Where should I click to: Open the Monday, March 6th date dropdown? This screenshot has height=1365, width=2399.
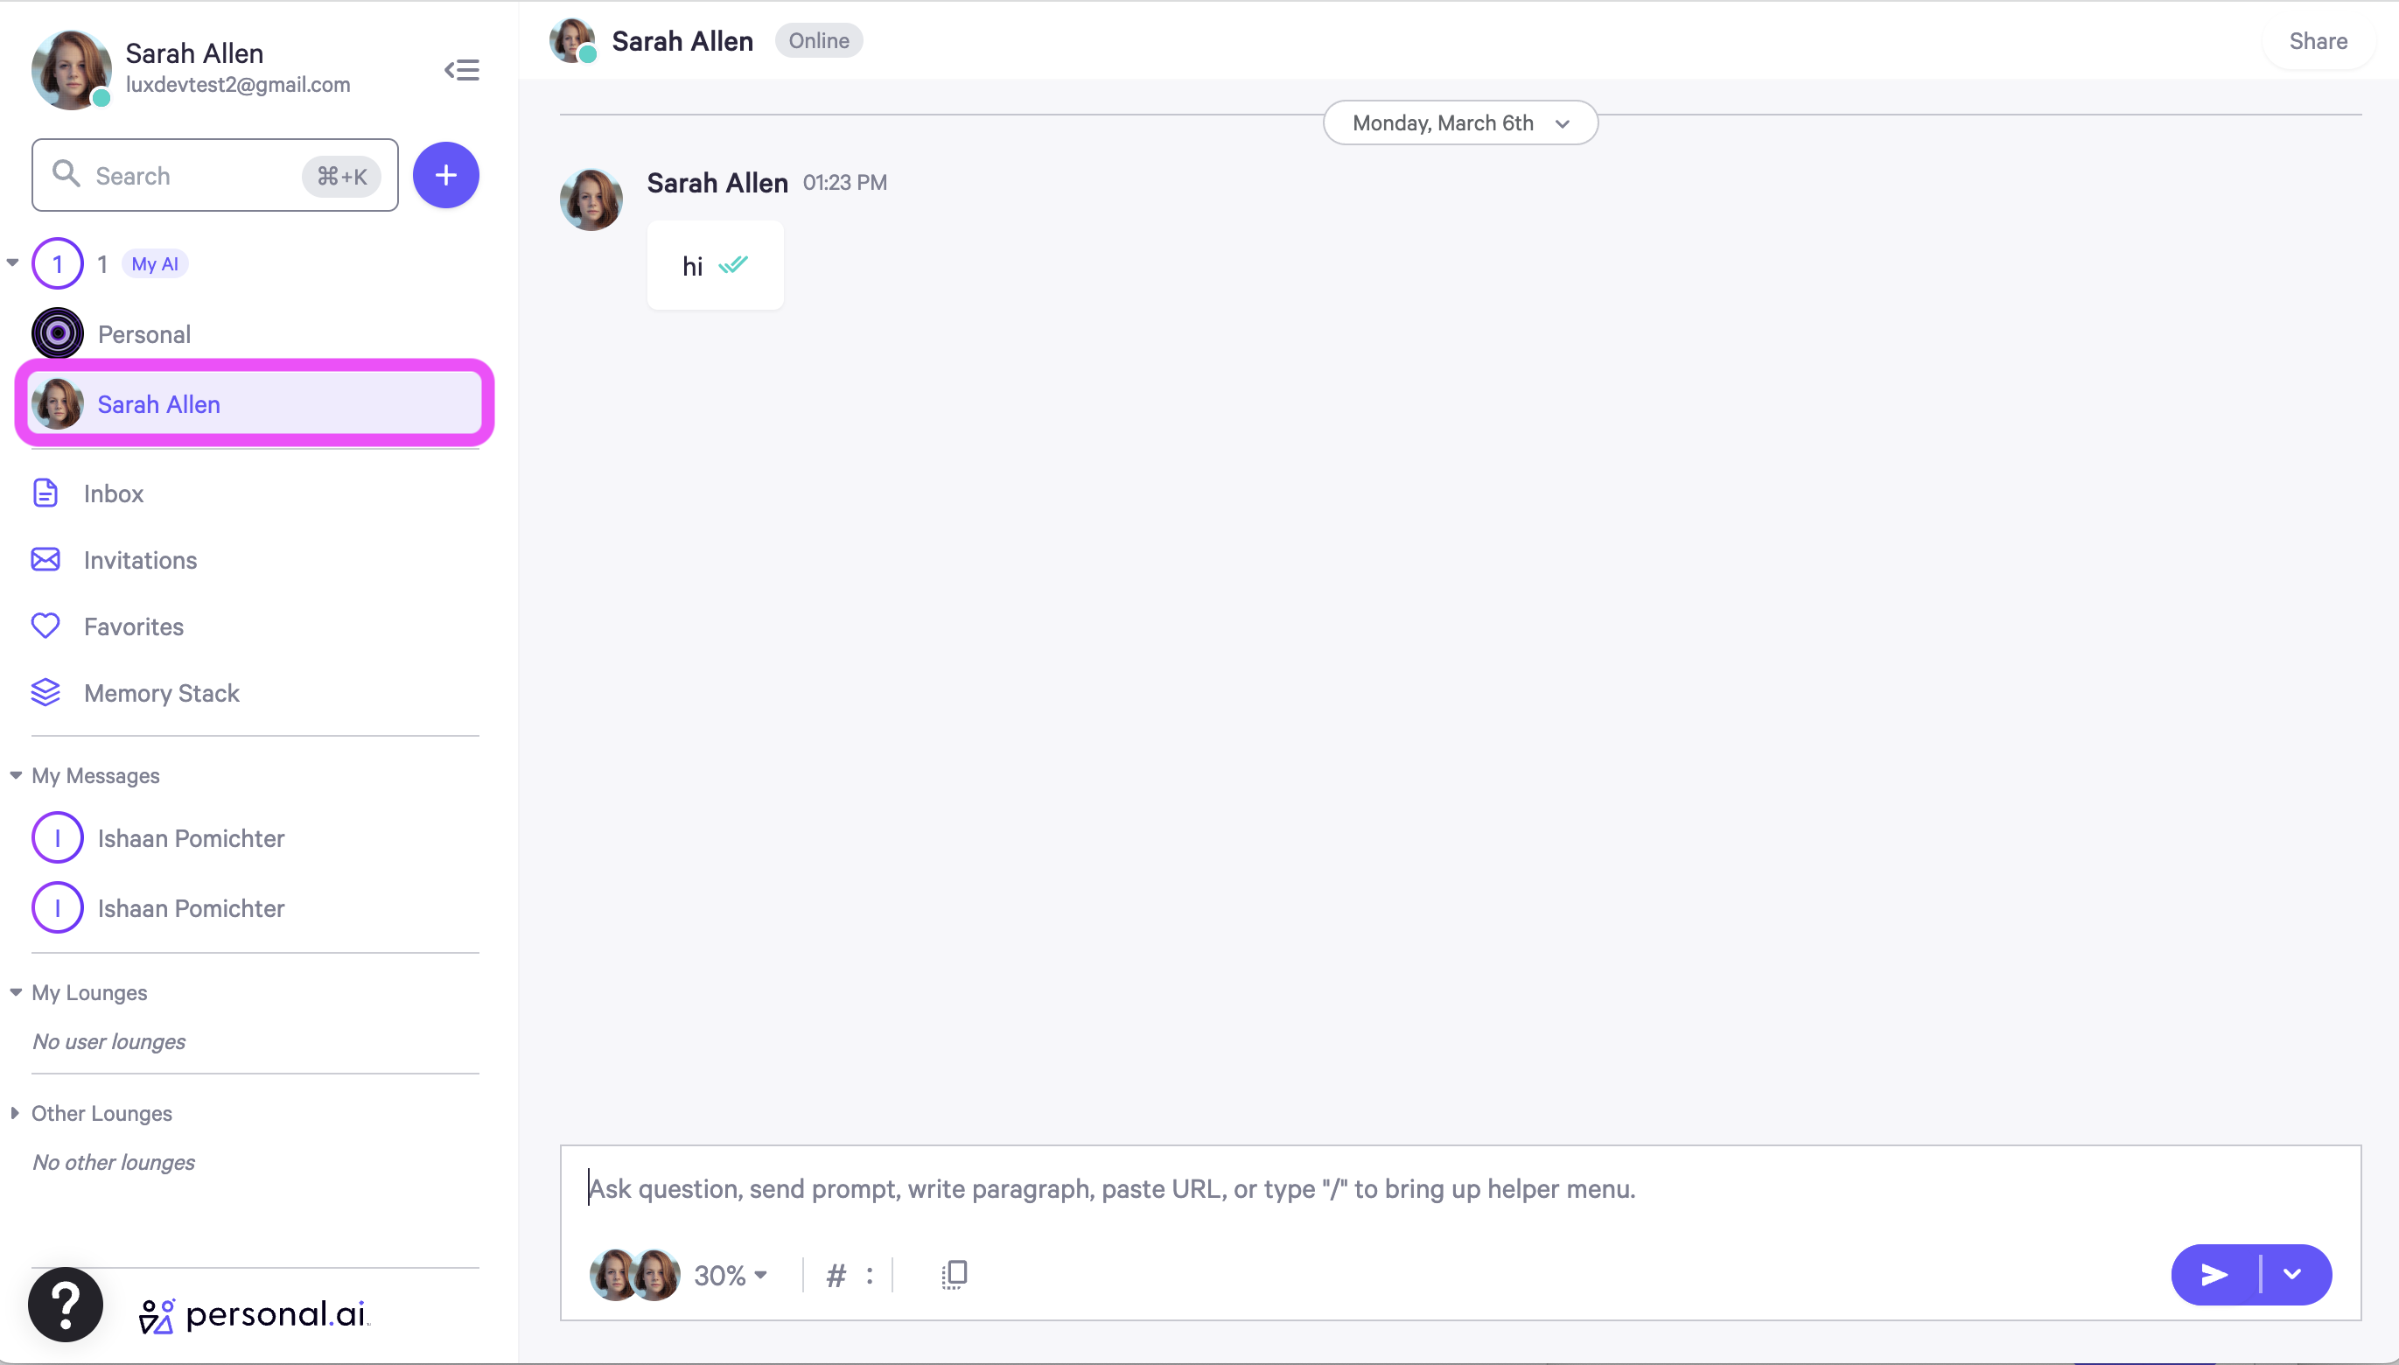pos(1460,122)
